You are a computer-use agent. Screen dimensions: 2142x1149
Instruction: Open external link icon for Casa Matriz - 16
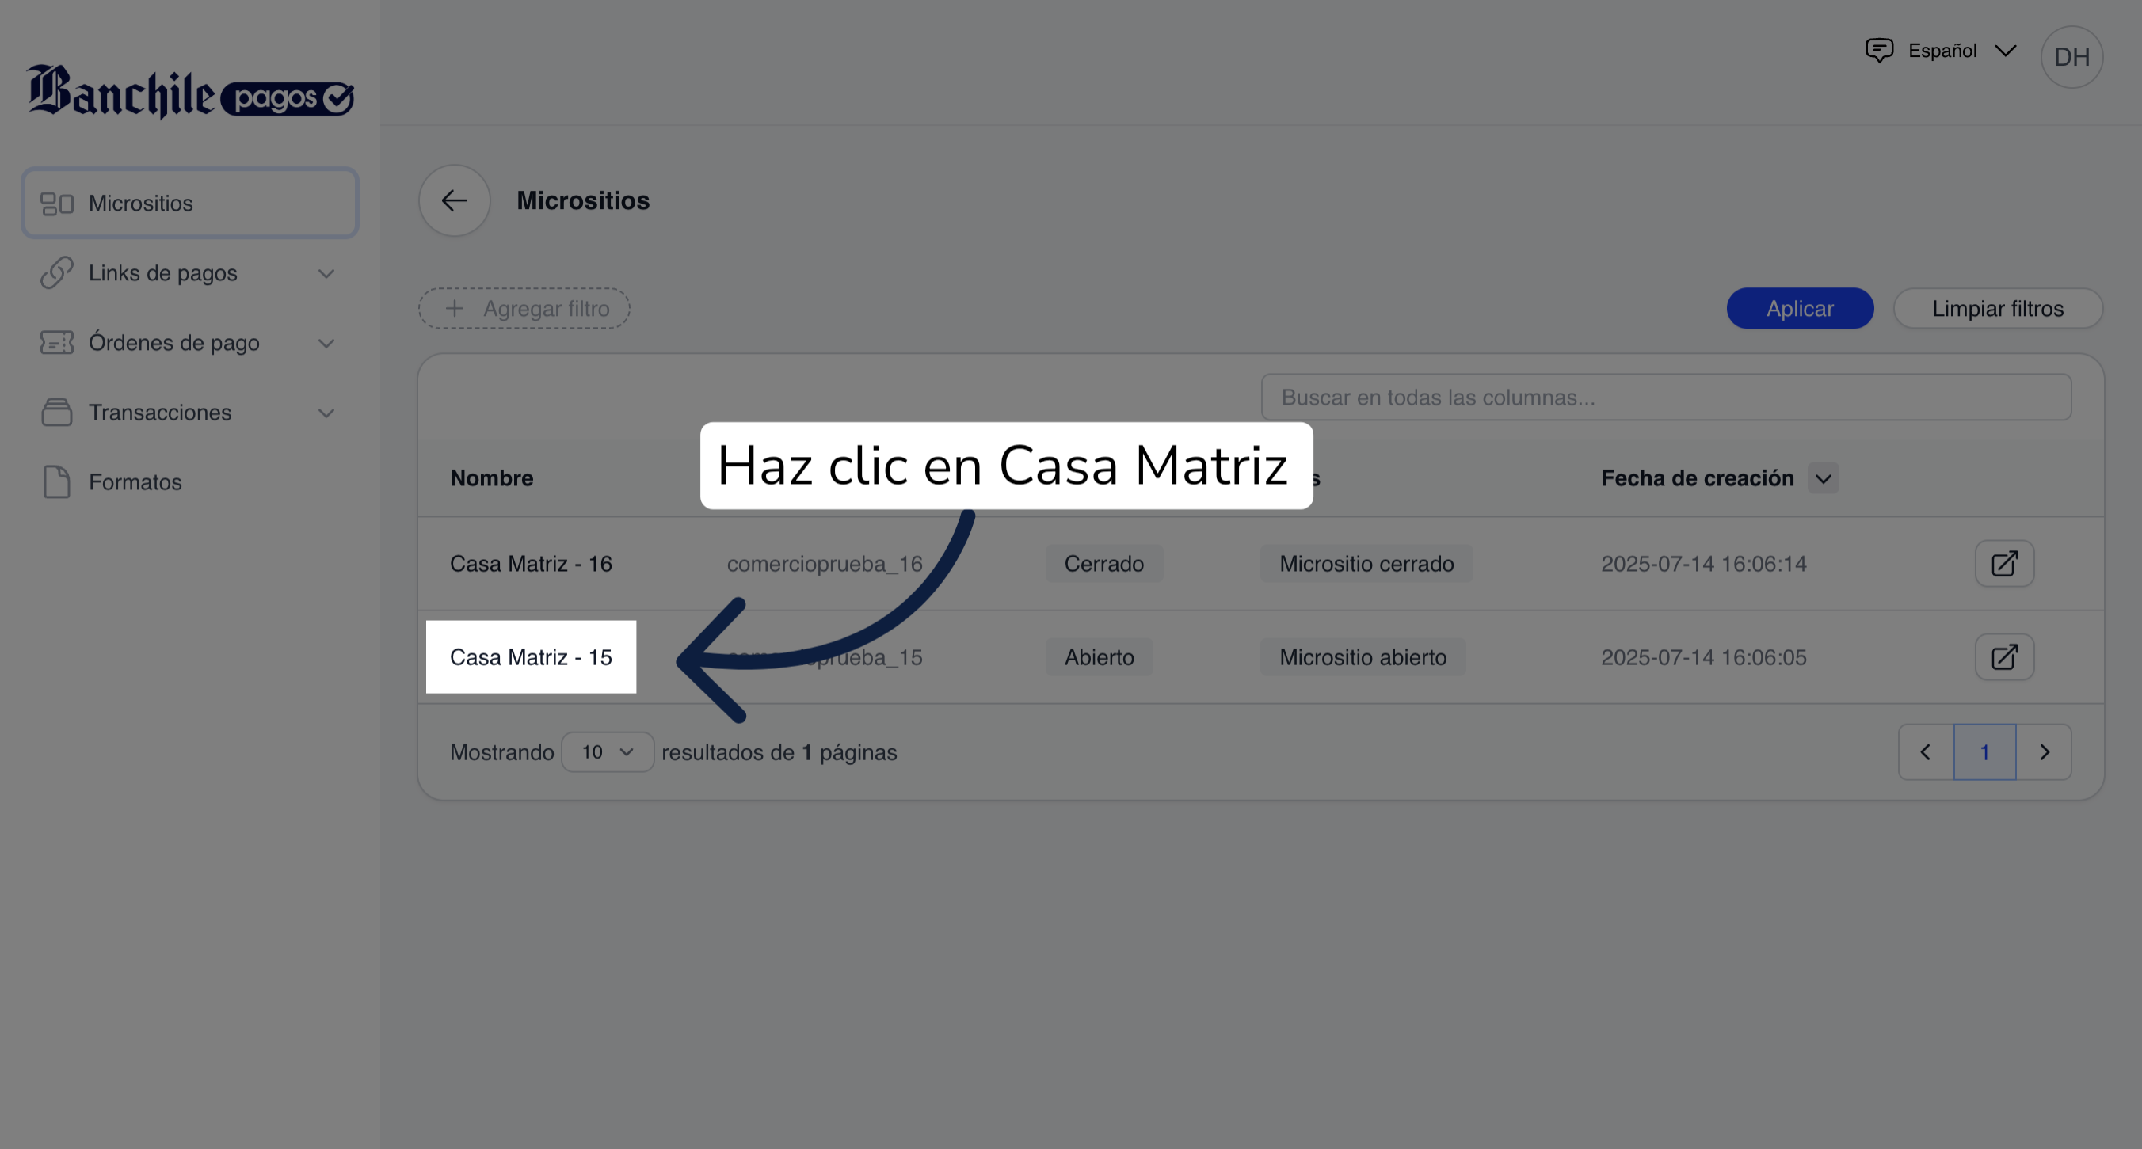coord(2004,564)
